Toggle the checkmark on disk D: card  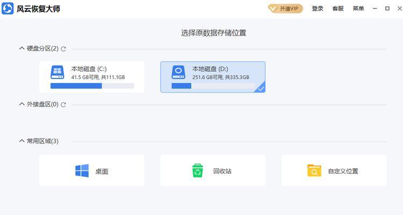[x=261, y=89]
